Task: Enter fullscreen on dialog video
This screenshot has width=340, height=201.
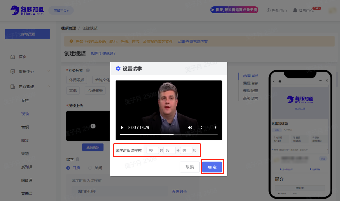Action: (203, 128)
